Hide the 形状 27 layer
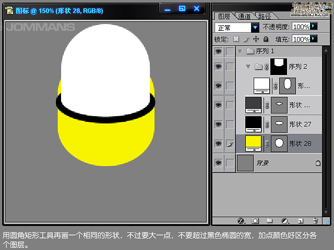 click(x=218, y=124)
